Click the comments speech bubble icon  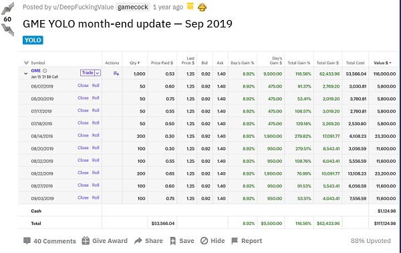point(27,241)
